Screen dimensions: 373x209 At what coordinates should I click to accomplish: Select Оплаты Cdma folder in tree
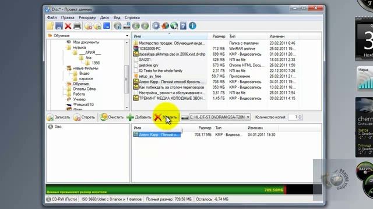pyautogui.click(x=84, y=89)
